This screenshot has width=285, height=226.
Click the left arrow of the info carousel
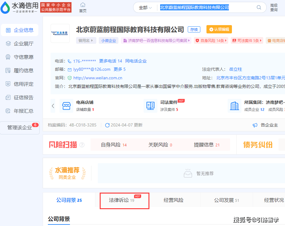[x=53, y=106]
